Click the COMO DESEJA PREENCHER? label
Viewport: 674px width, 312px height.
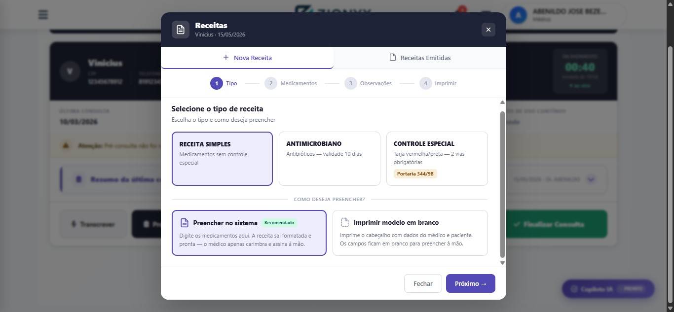[x=330, y=199]
